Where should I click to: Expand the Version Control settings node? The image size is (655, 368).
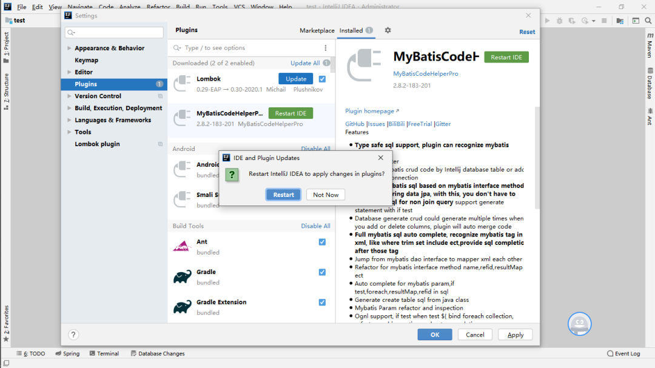click(69, 96)
